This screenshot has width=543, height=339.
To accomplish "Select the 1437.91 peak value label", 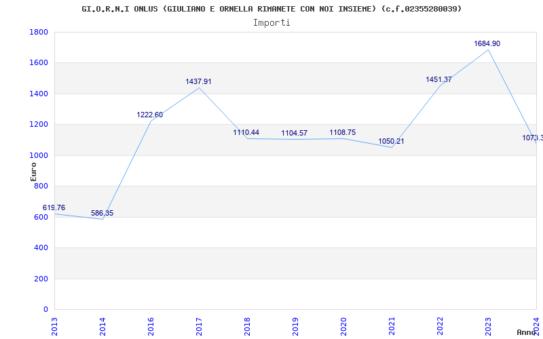I will [x=198, y=81].
